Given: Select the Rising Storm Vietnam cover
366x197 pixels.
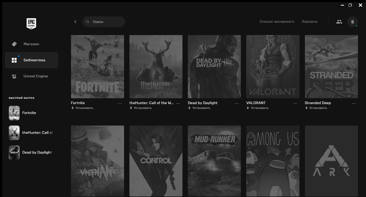Looking at the screenshot, I should pyautogui.click(x=98, y=161).
